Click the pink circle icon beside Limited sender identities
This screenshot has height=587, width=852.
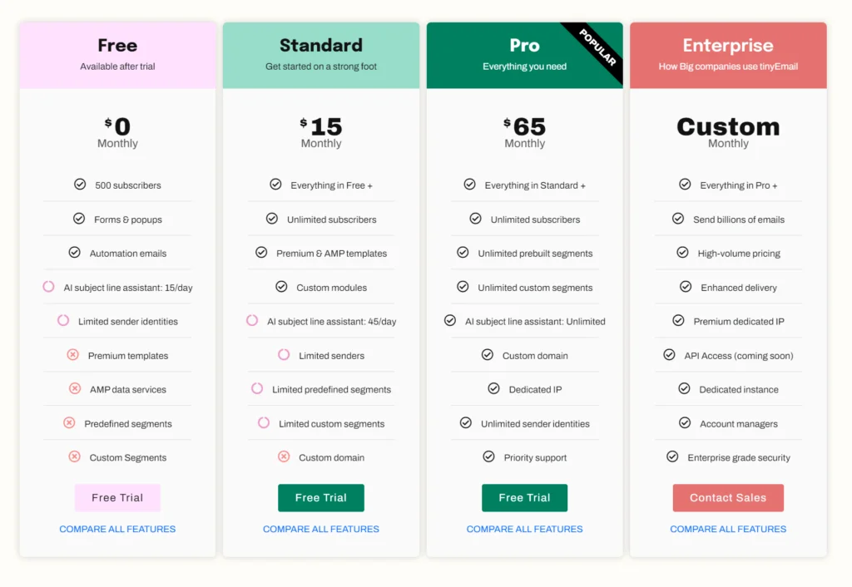pos(63,321)
